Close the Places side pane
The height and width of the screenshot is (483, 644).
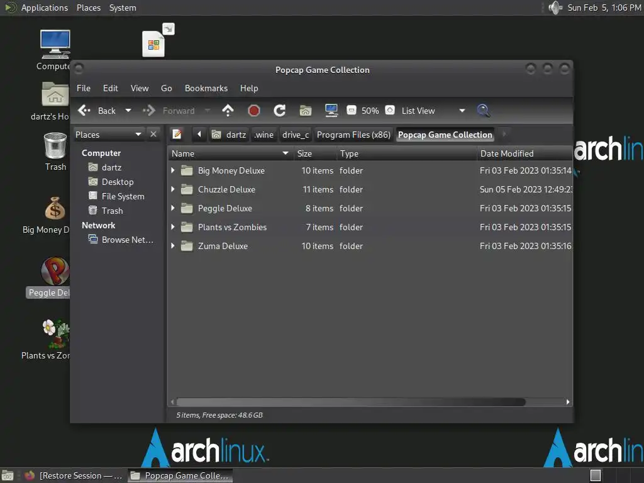pyautogui.click(x=153, y=135)
